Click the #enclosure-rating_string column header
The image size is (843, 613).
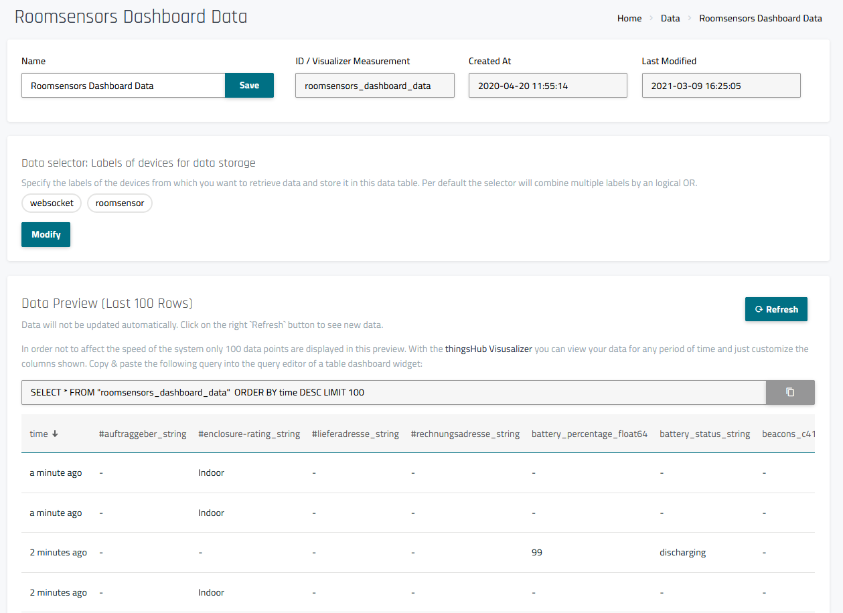coord(249,434)
